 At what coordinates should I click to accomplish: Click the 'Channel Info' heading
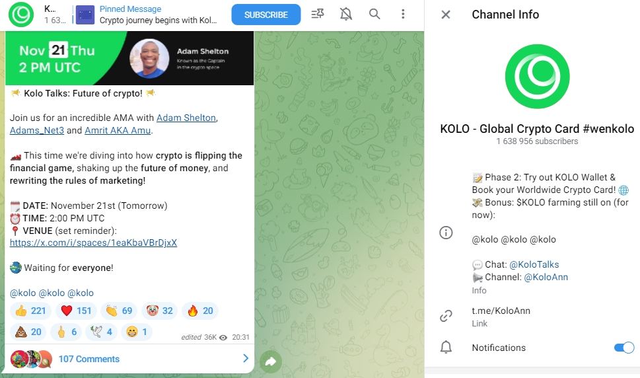[x=505, y=15]
